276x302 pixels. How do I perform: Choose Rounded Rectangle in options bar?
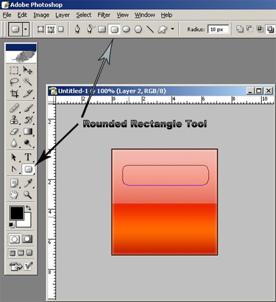(114, 30)
